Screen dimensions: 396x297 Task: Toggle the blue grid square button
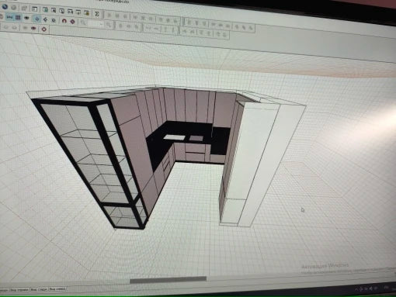18,18
